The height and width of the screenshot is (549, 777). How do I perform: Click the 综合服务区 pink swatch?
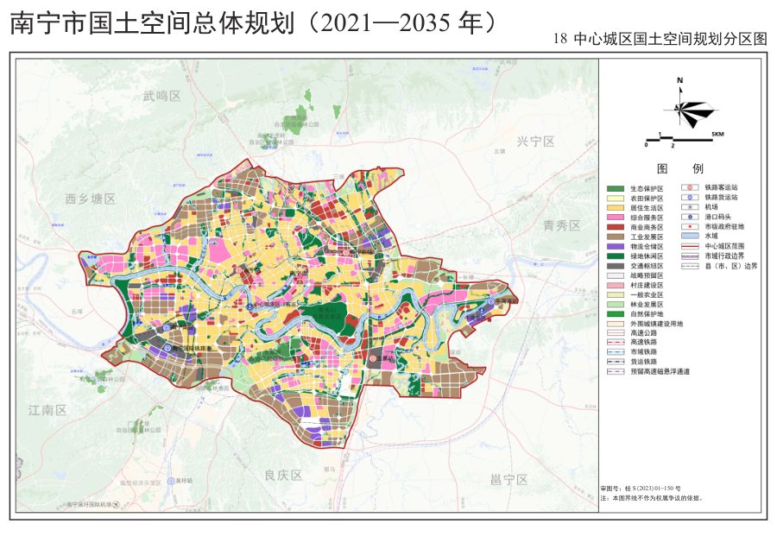click(x=616, y=218)
